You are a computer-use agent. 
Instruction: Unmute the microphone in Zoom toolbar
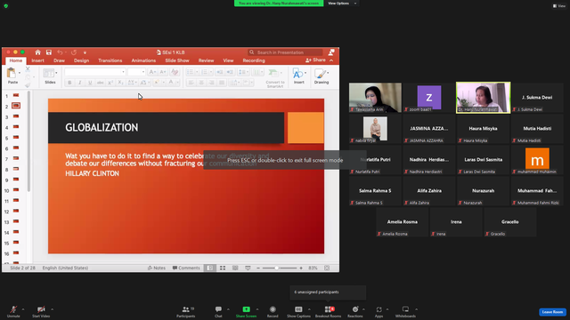point(13,311)
